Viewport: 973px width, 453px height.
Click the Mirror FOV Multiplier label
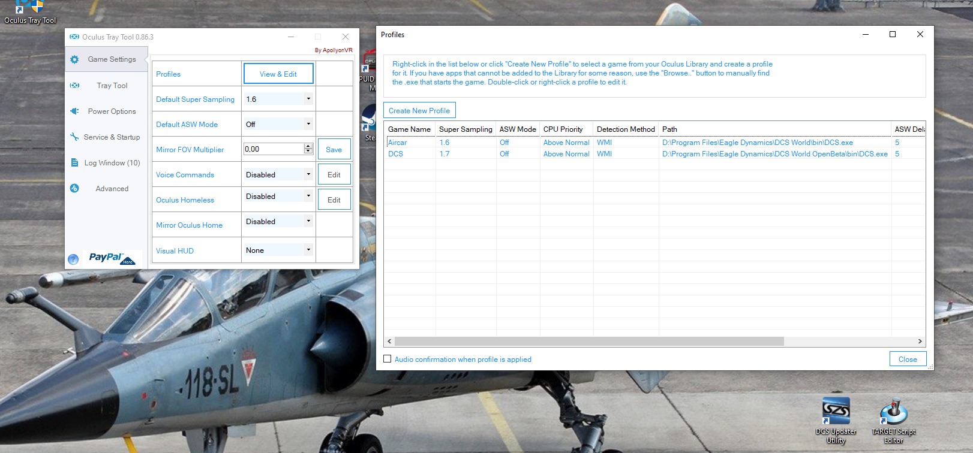coord(190,150)
